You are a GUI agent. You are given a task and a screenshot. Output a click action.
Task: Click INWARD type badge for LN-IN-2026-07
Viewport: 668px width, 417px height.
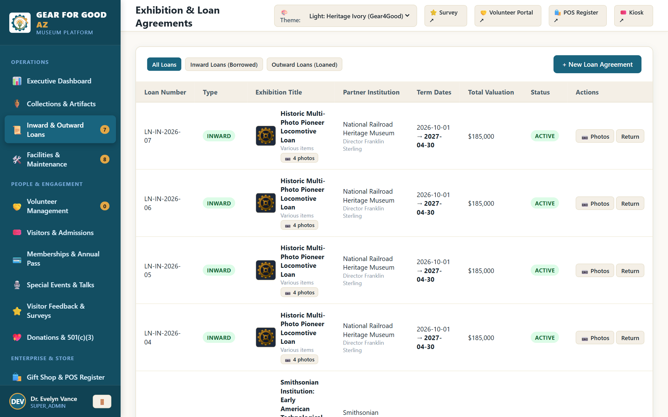tap(219, 136)
